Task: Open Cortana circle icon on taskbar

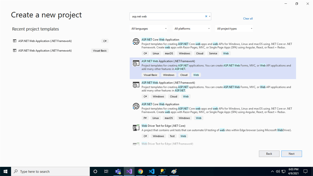Action: [95, 171]
